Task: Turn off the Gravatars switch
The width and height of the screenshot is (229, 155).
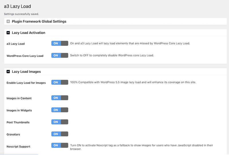Action: tap(60, 134)
